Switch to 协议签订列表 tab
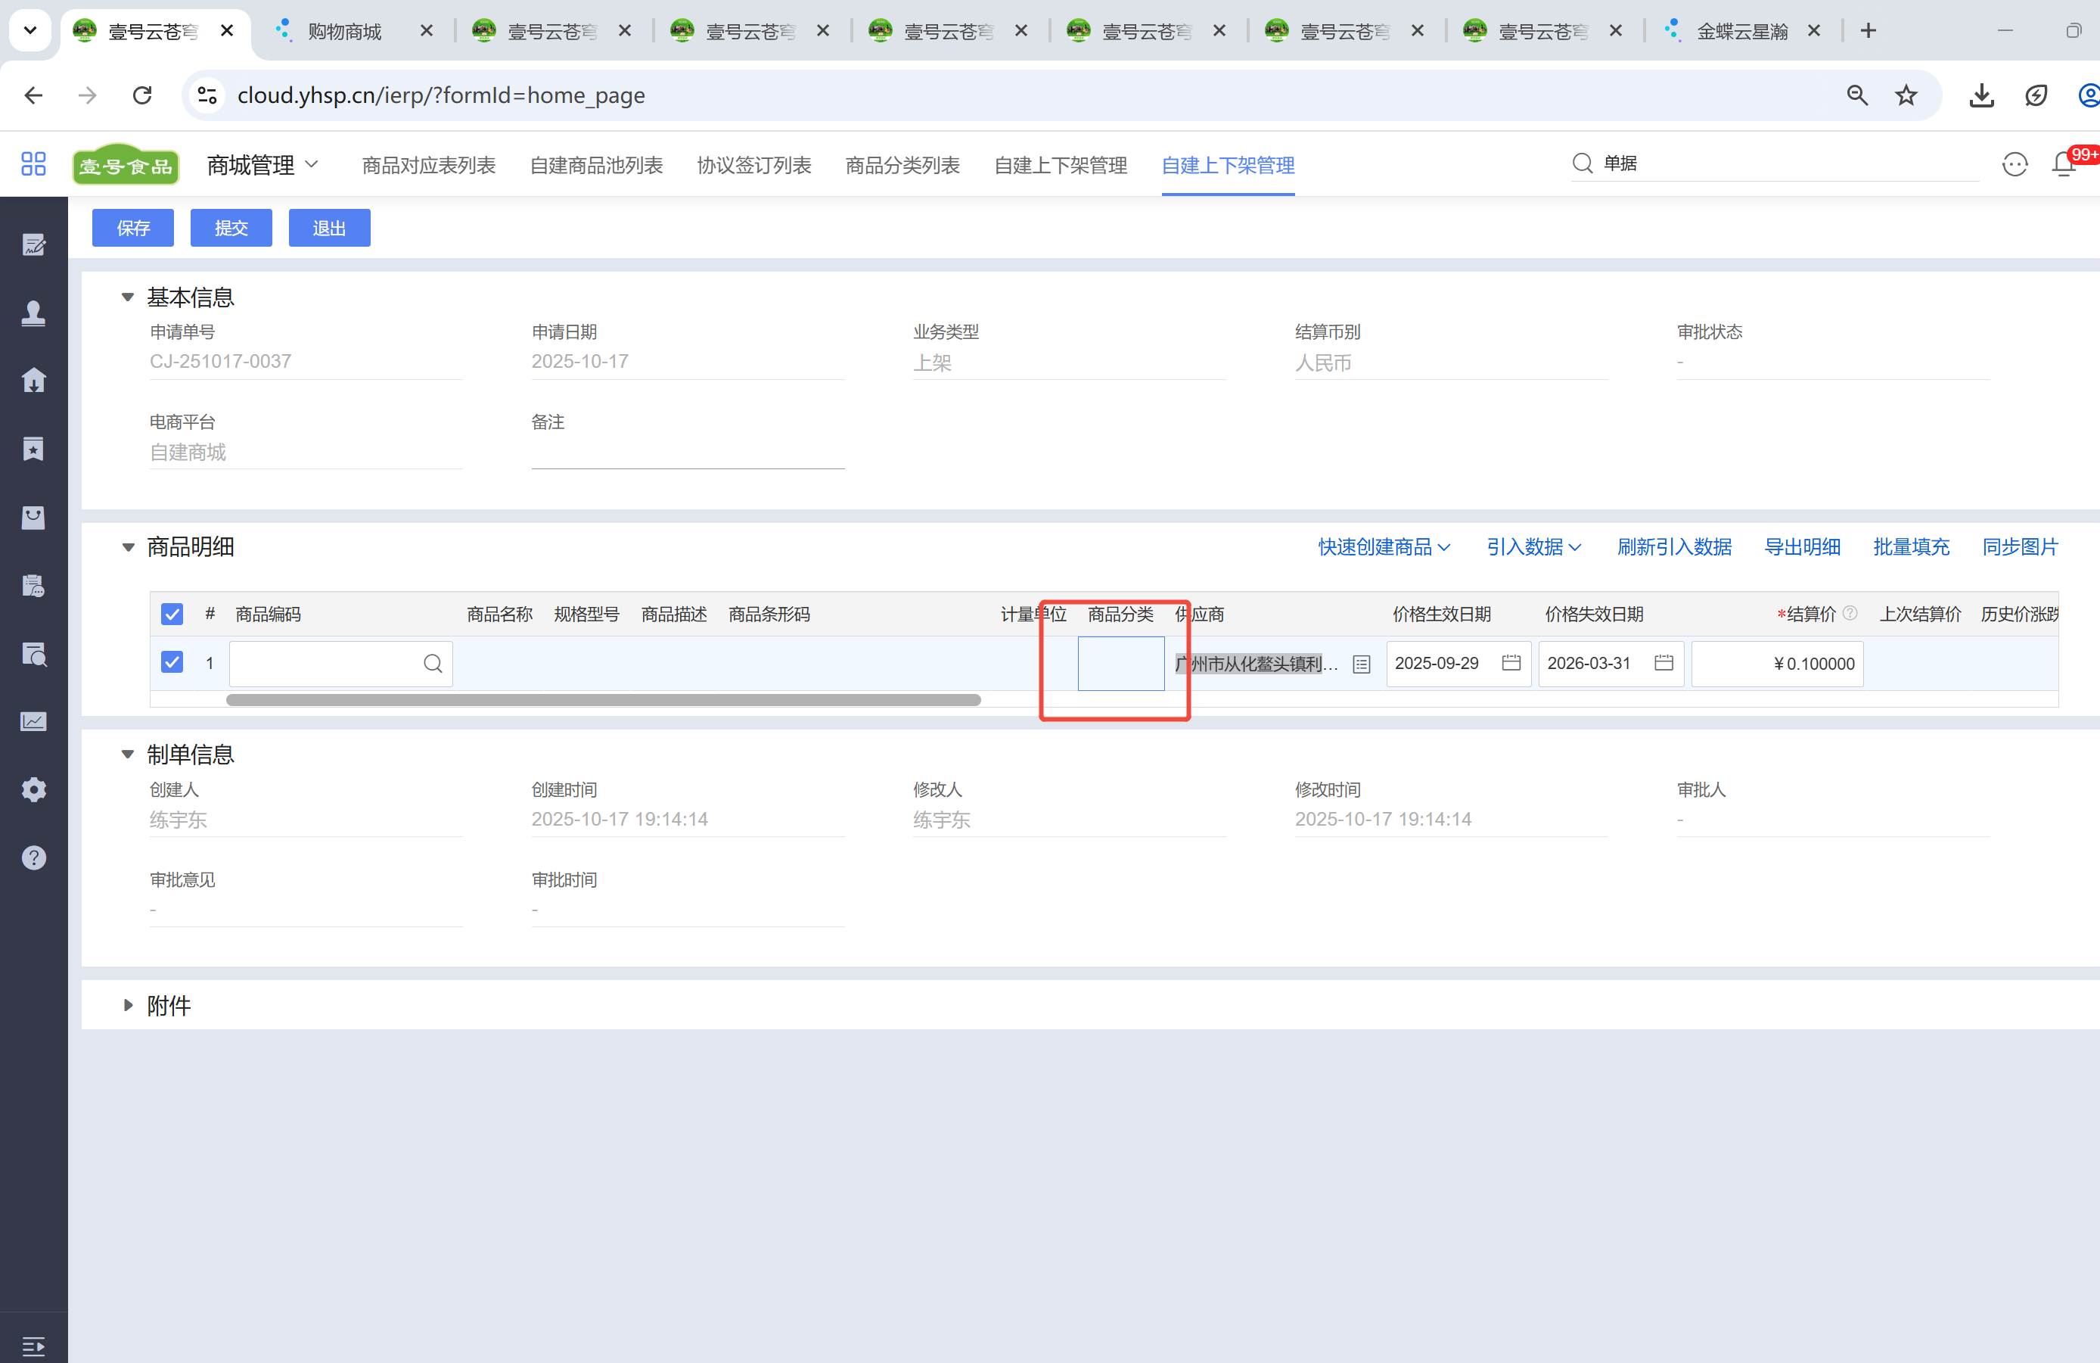 click(x=753, y=165)
